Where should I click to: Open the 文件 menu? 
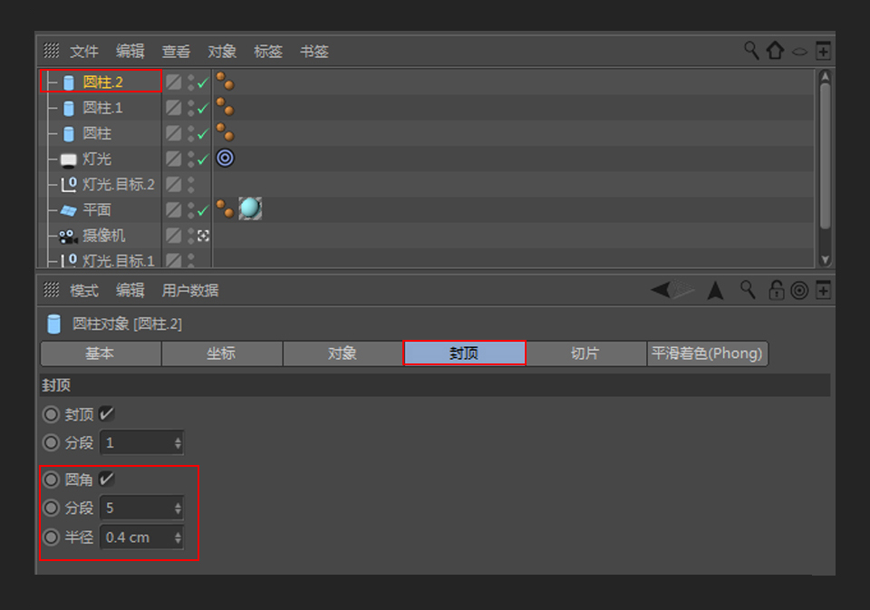point(83,51)
